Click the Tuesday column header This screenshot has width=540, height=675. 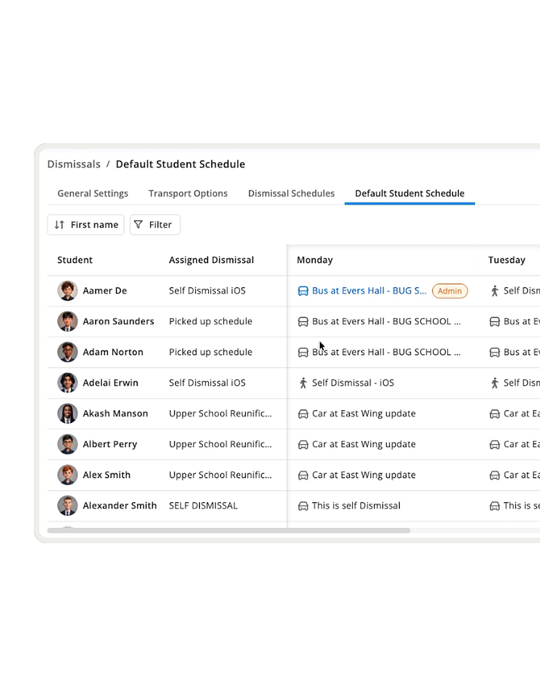point(507,260)
